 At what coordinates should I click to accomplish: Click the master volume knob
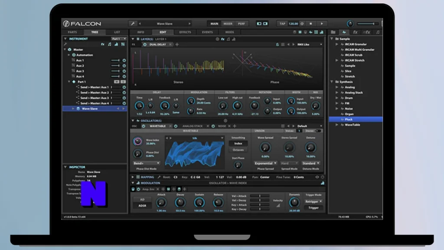(x=350, y=24)
